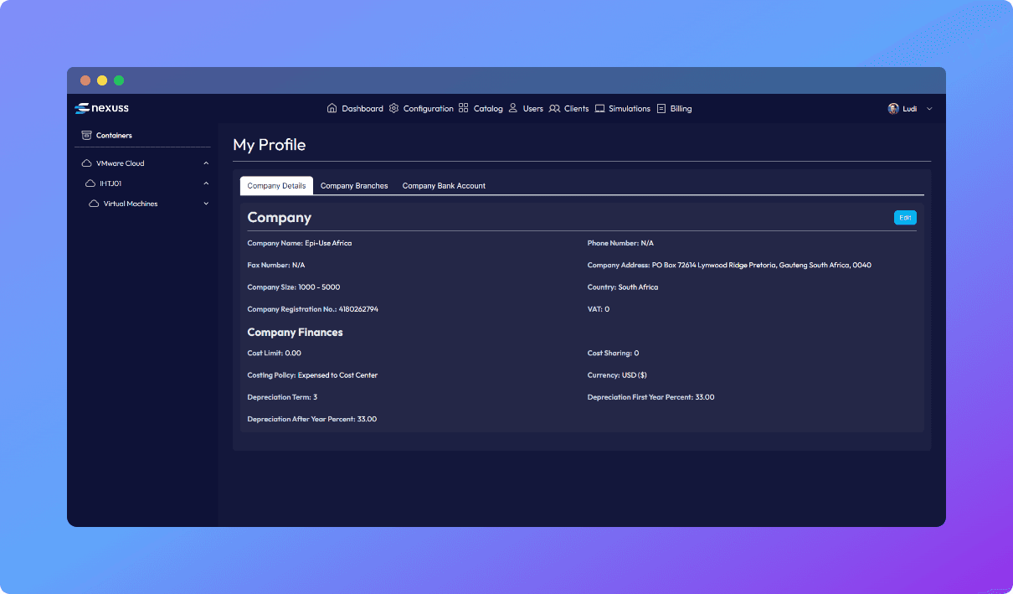Switch to the Company Branches tab

point(354,185)
